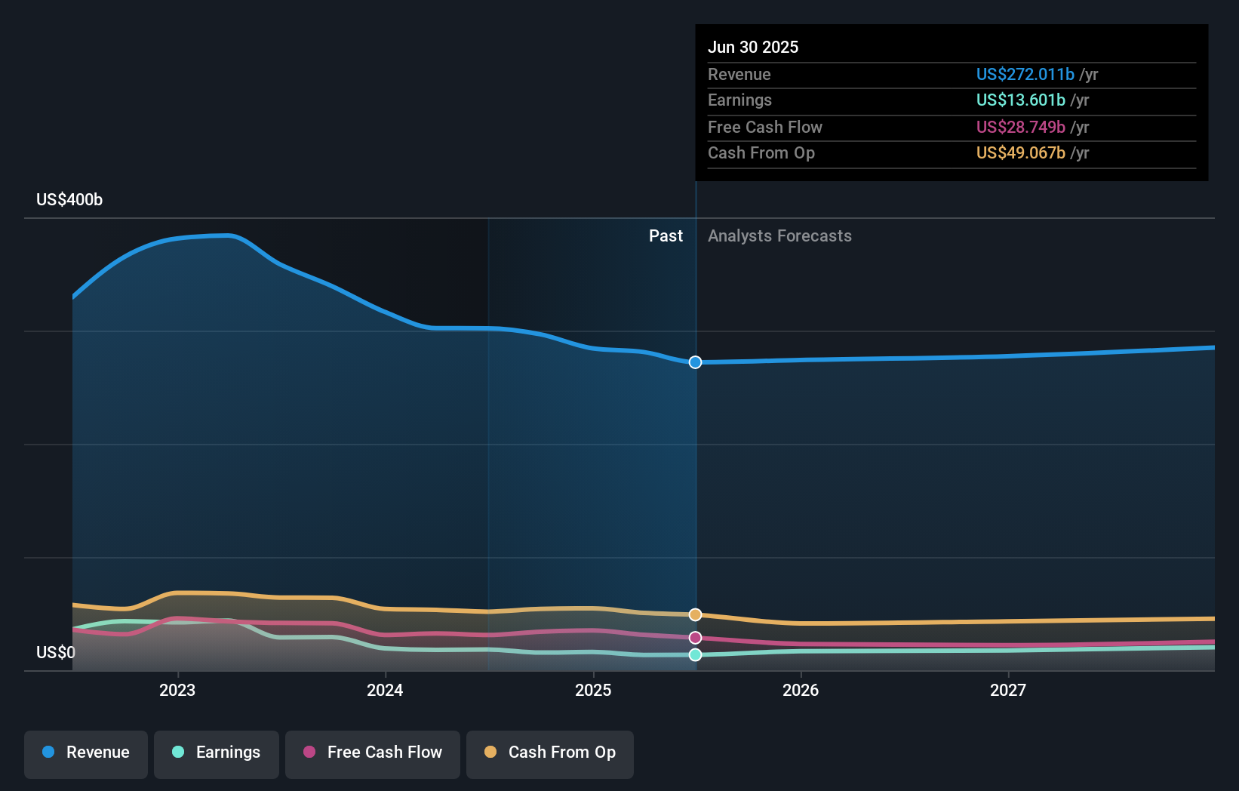Click the pink Free Cash Flow legend dot
This screenshot has height=791, width=1239.
tap(311, 753)
